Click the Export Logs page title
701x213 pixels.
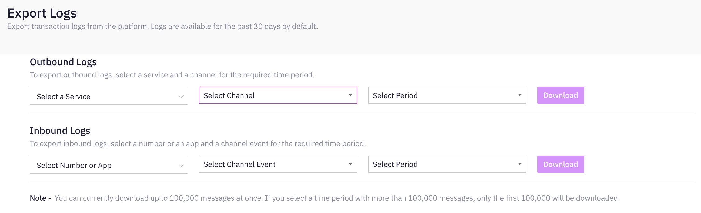(42, 12)
